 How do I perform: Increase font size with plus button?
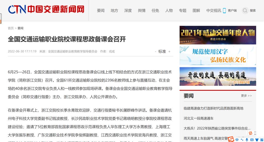pyautogui.click(x=169, y=52)
